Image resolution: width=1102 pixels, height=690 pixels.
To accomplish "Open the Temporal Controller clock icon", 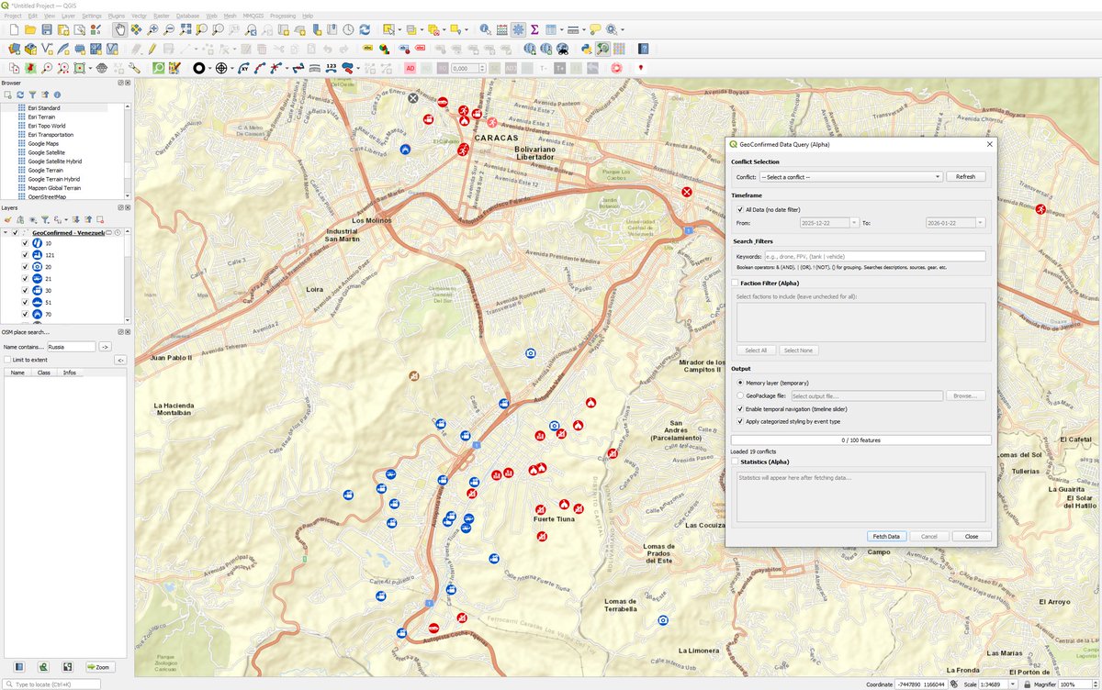I will (x=348, y=30).
